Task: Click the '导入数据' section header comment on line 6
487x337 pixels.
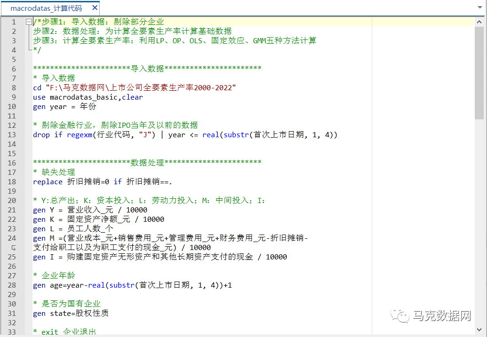Action: [147, 68]
